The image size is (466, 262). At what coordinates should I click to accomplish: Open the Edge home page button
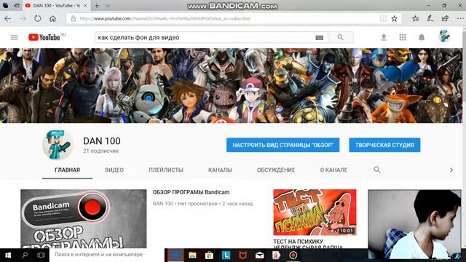tap(52, 18)
